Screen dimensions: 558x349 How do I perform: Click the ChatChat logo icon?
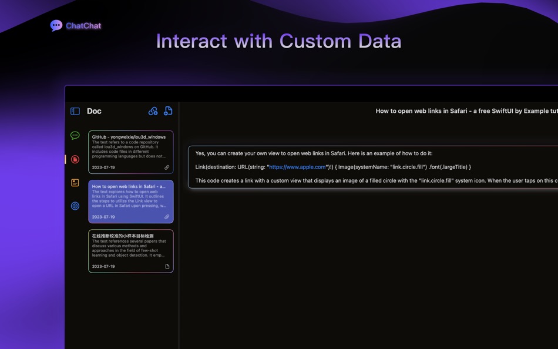point(56,25)
